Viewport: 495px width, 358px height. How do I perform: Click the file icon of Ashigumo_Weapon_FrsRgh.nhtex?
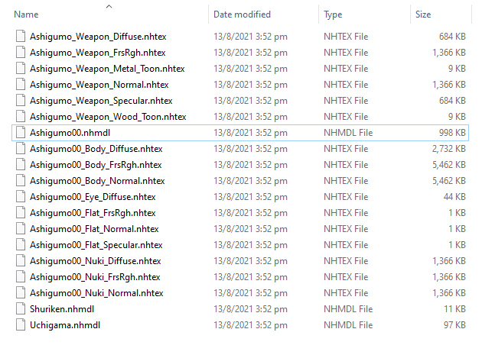21,52
